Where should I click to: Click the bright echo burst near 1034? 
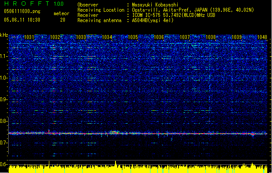tap(115, 132)
